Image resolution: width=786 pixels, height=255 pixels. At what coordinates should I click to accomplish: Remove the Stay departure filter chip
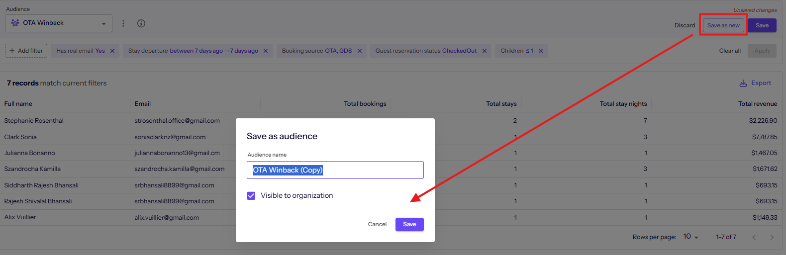click(x=266, y=51)
